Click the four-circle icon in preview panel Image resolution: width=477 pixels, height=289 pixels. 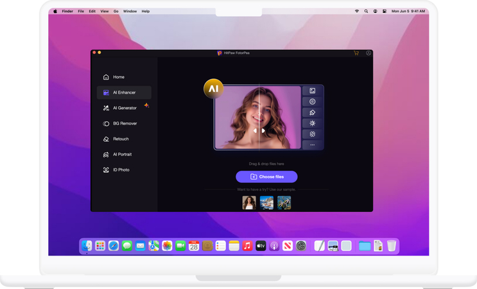pyautogui.click(x=313, y=134)
